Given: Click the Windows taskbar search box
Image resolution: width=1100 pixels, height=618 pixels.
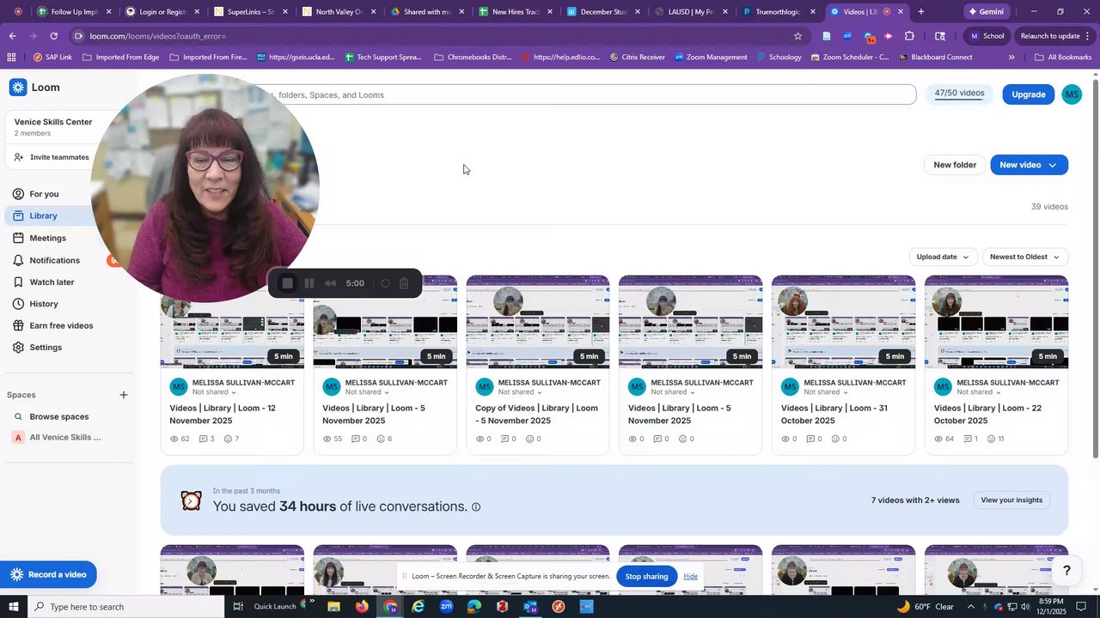Looking at the screenshot, I should [125, 607].
